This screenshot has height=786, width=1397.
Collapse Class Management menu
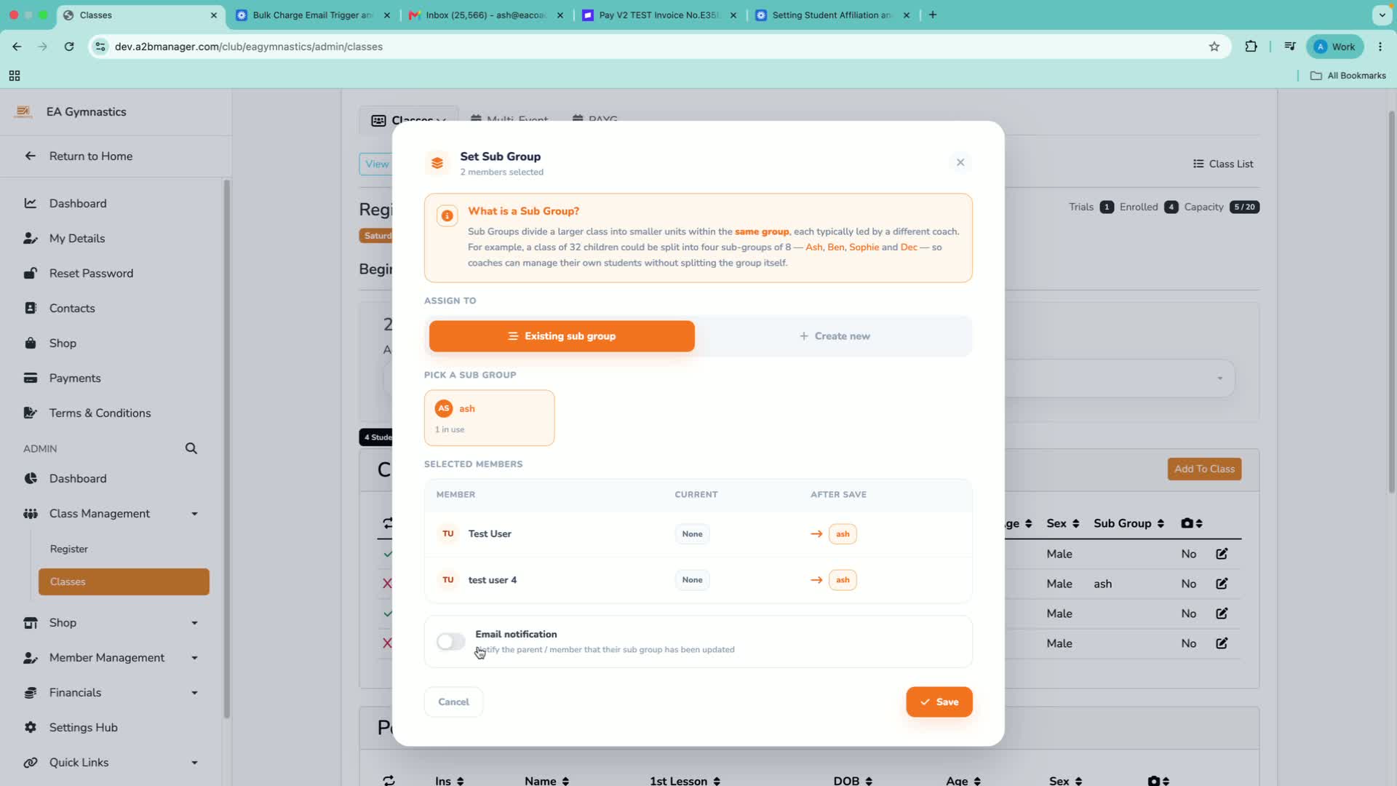[x=111, y=513]
